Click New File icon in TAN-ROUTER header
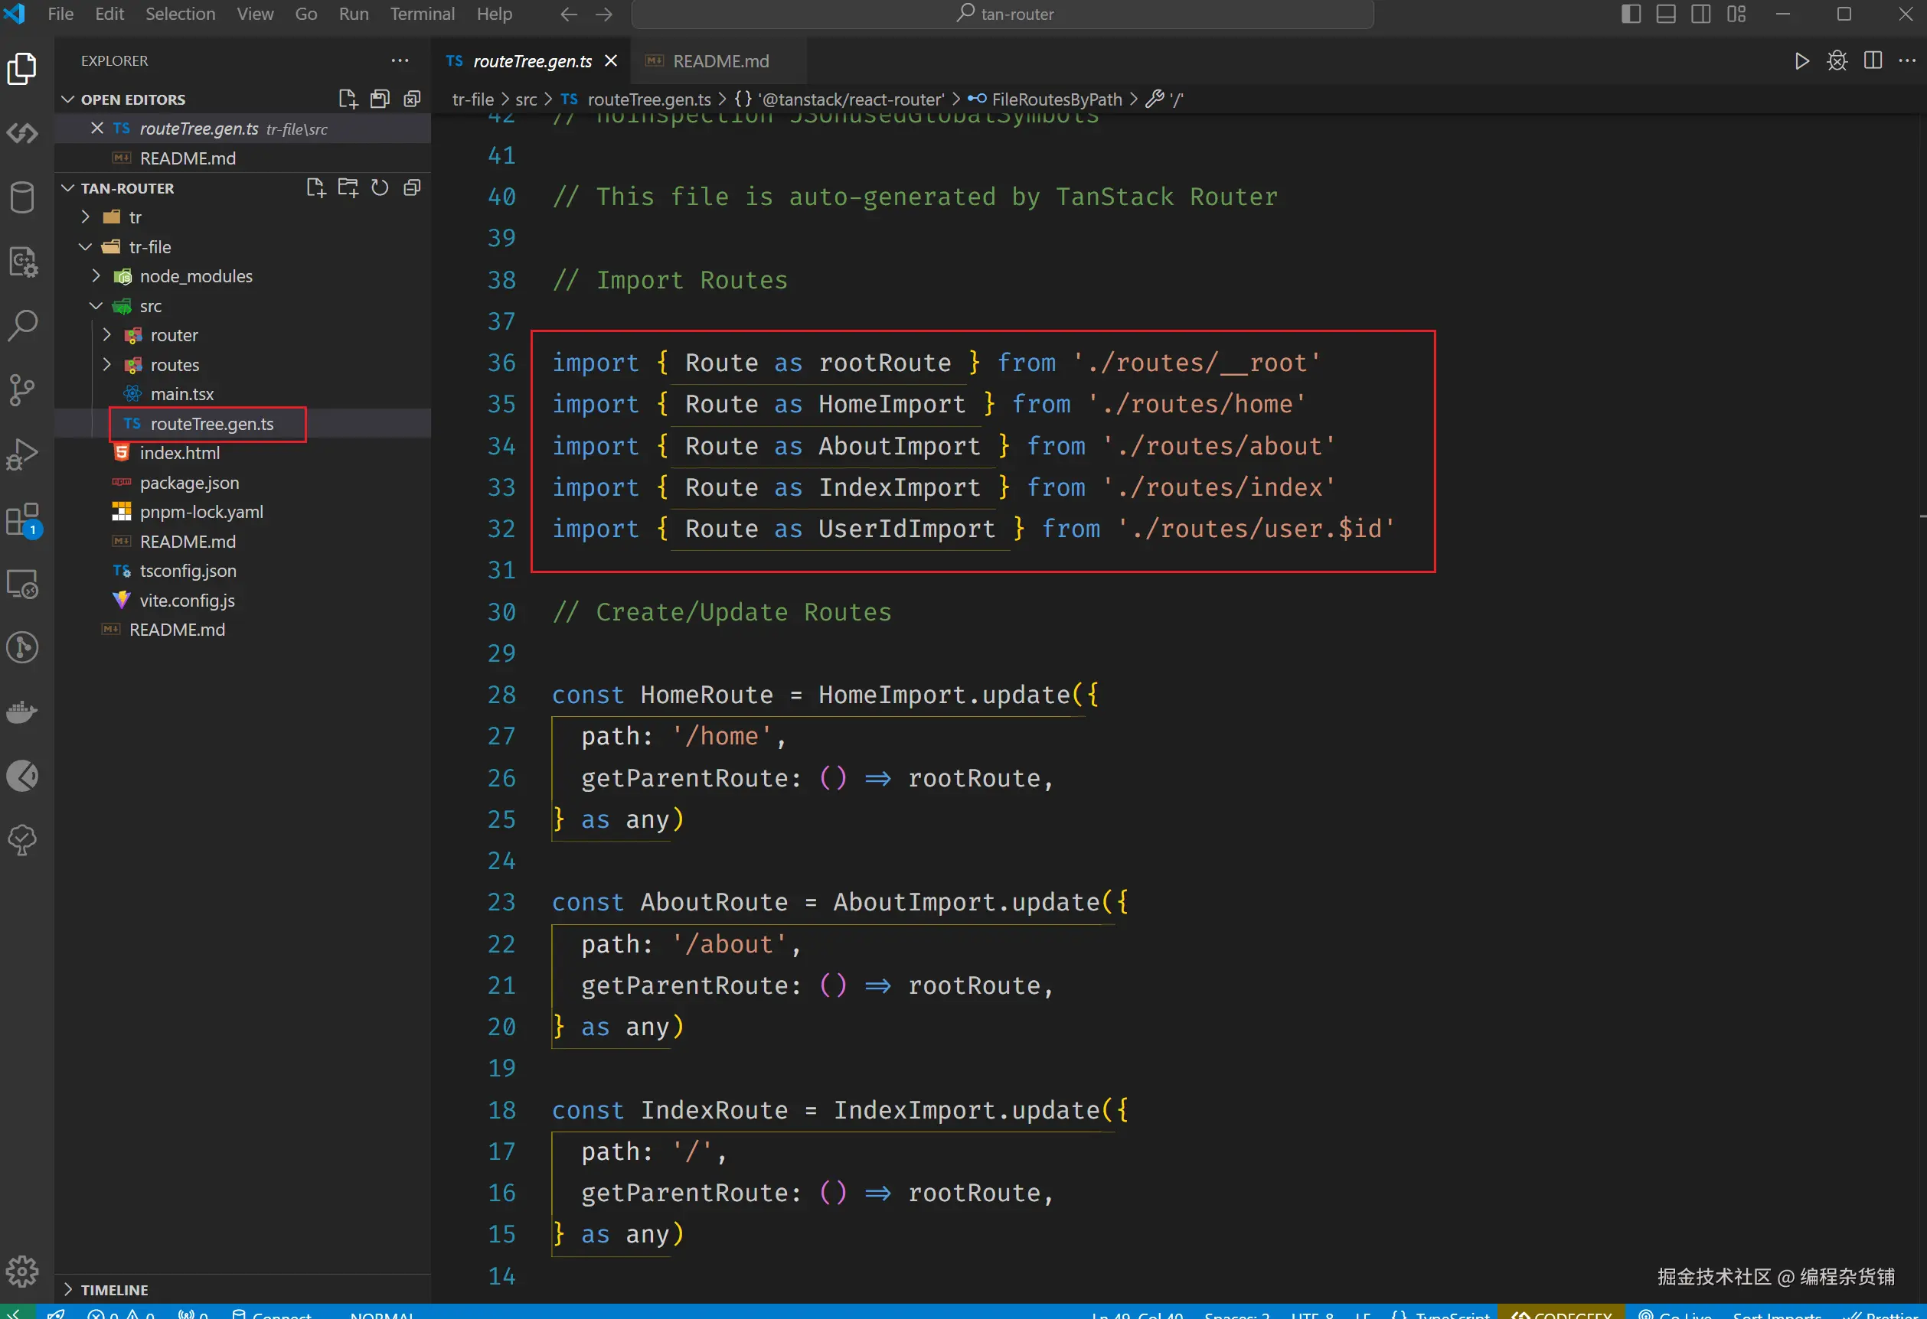This screenshot has height=1319, width=1927. click(316, 188)
